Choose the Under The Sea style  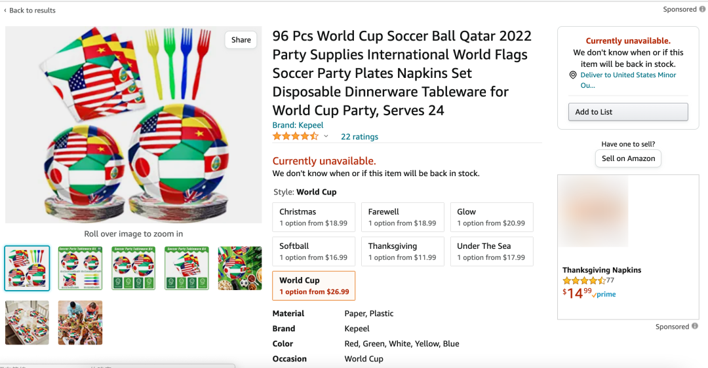pyautogui.click(x=492, y=251)
